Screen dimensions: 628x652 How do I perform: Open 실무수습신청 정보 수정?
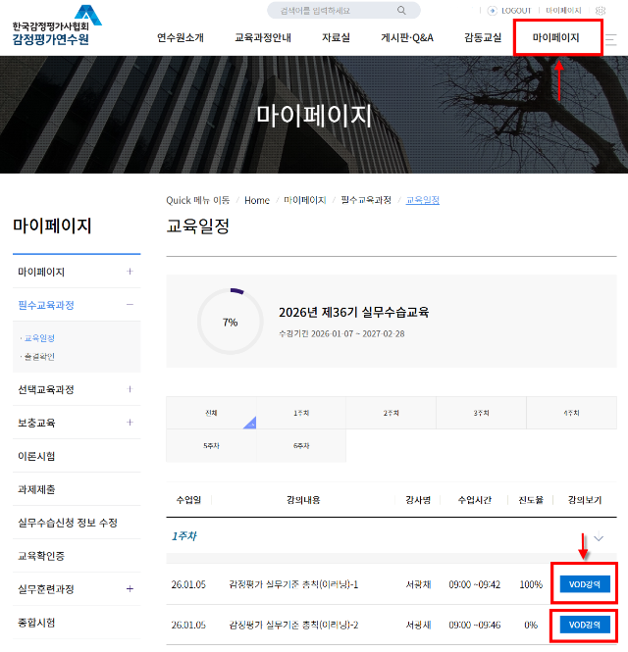click(x=68, y=523)
